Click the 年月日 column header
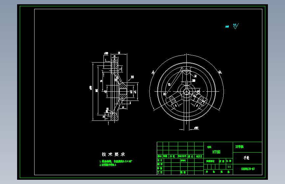 pos(199,156)
